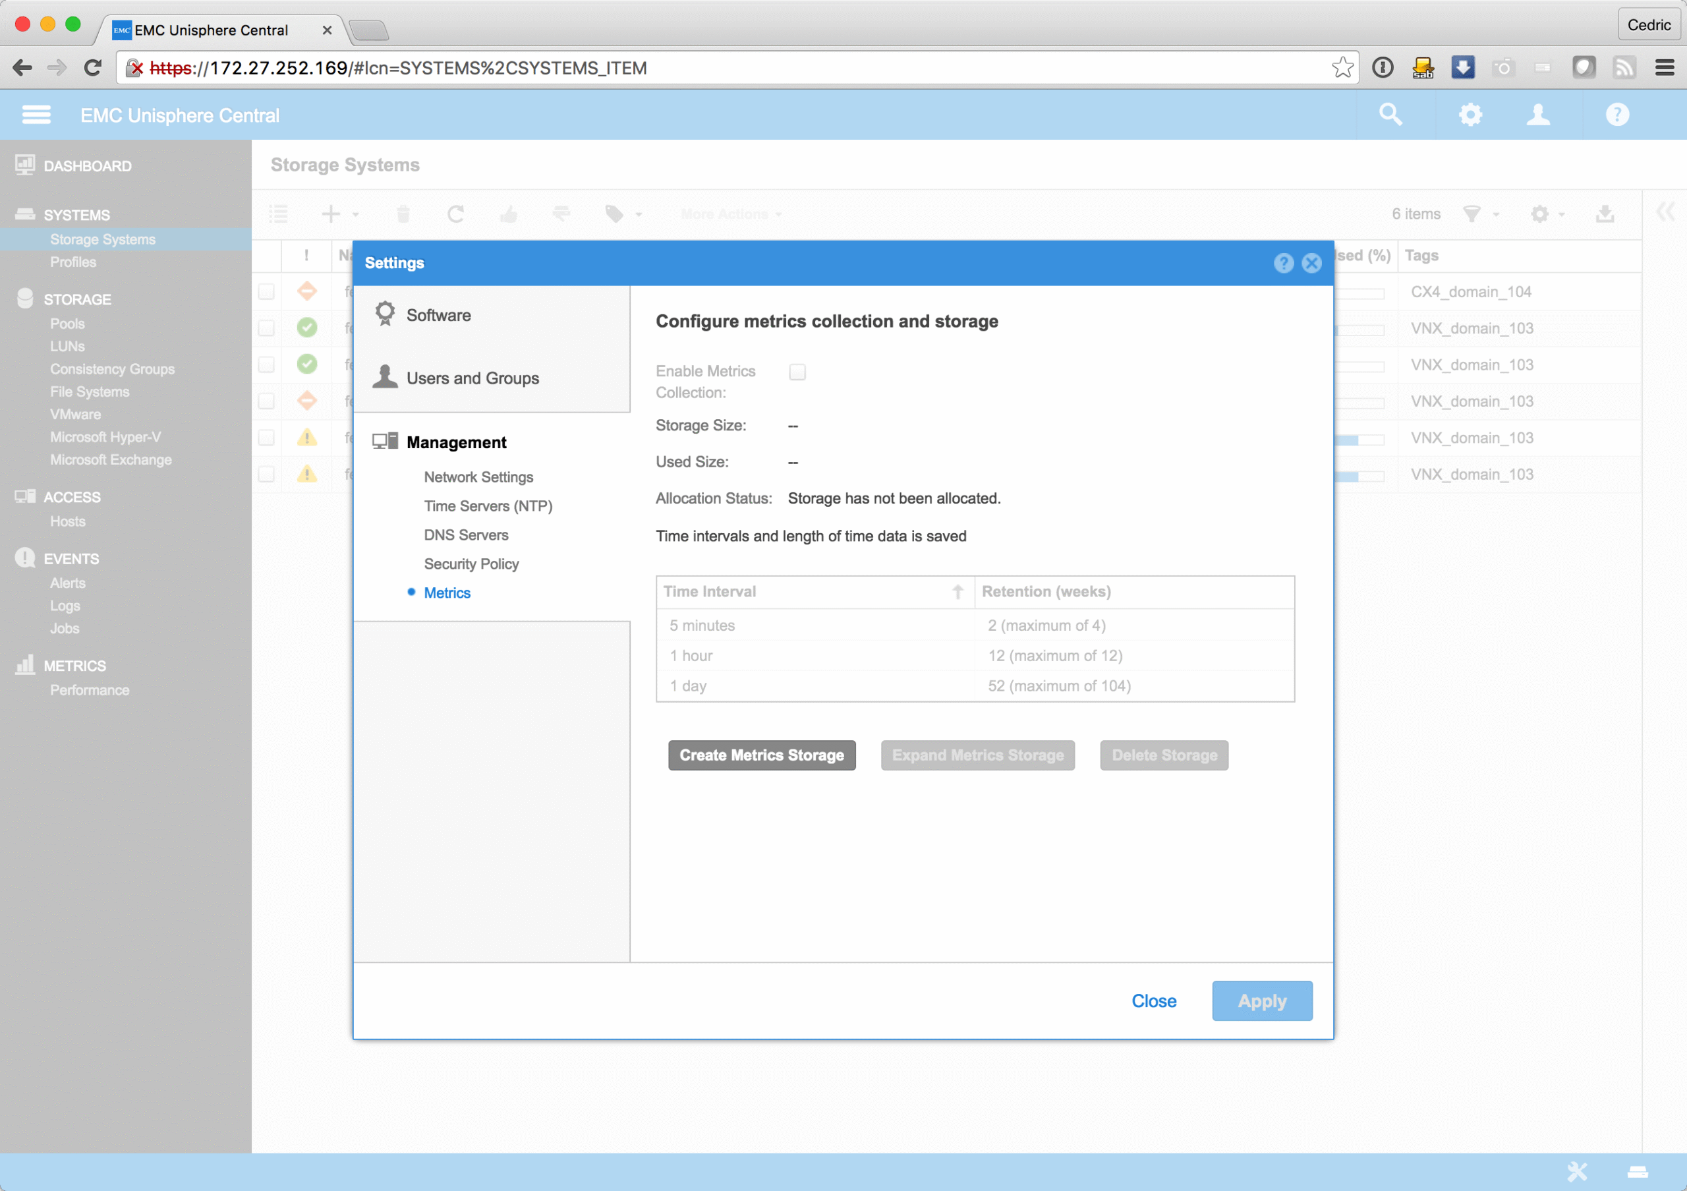
Task: Click the user profile icon in header
Action: tap(1538, 115)
